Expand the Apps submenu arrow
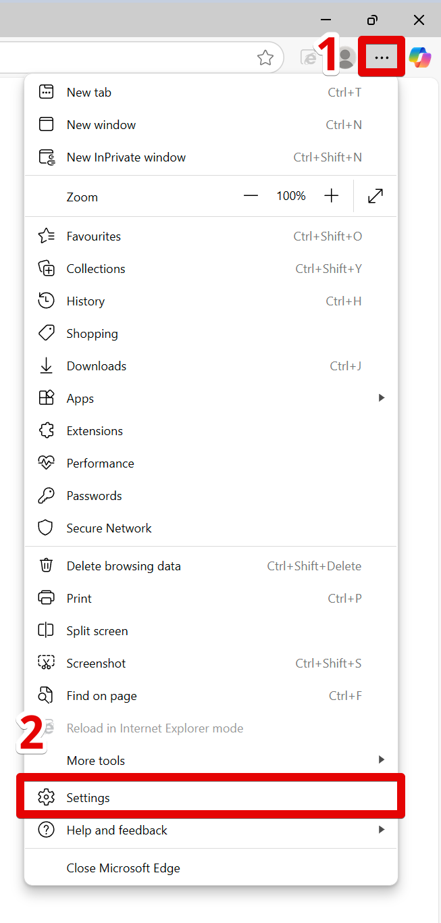Viewport: 441px width, 923px height. pyautogui.click(x=382, y=398)
